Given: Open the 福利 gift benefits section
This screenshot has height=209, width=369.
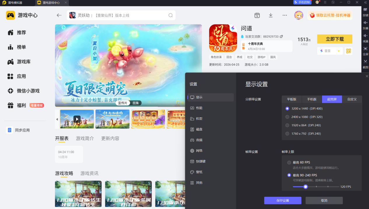Looking at the screenshot, I should pos(17,105).
